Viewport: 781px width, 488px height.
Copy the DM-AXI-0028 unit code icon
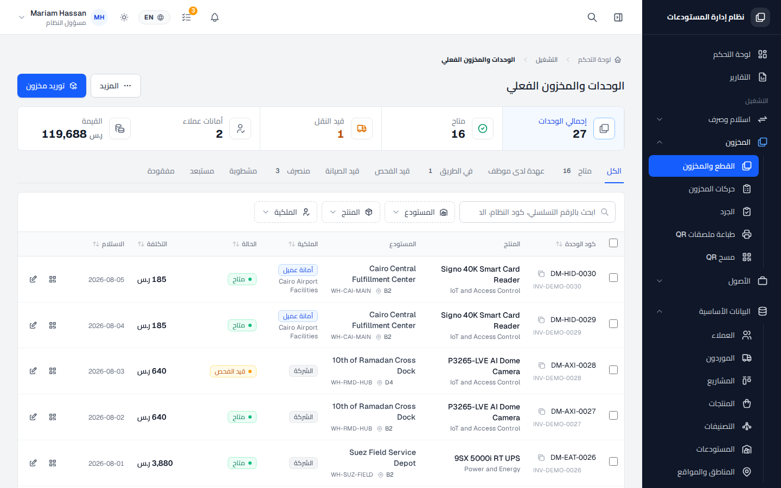click(542, 365)
